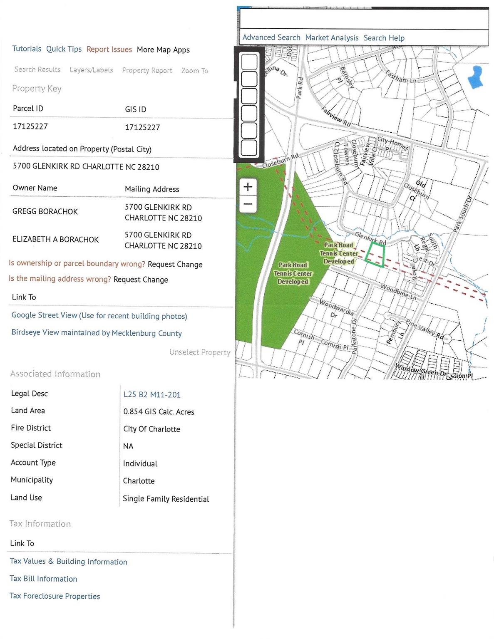Viewport: 494px width, 639px height.
Task: Click the map search input box
Action: click(364, 19)
